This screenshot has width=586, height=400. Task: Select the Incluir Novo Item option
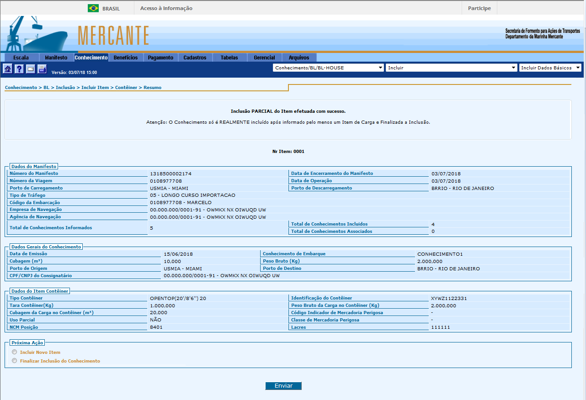(15, 352)
